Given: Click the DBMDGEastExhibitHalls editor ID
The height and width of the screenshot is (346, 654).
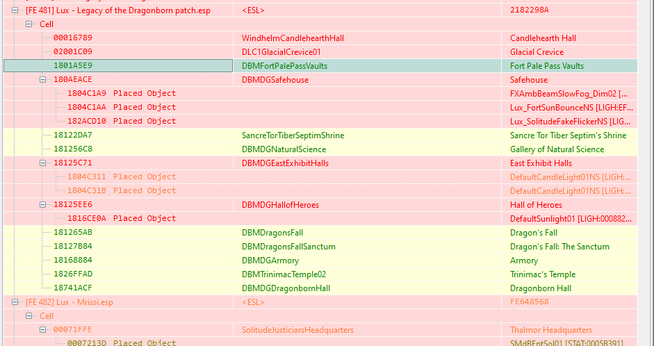Looking at the screenshot, I should [x=285, y=163].
